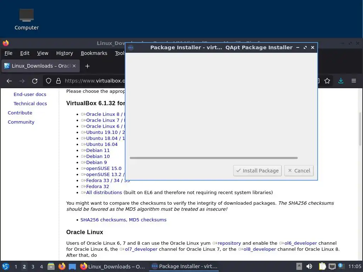Click Install Package button
The image size is (363, 272).
point(257,171)
